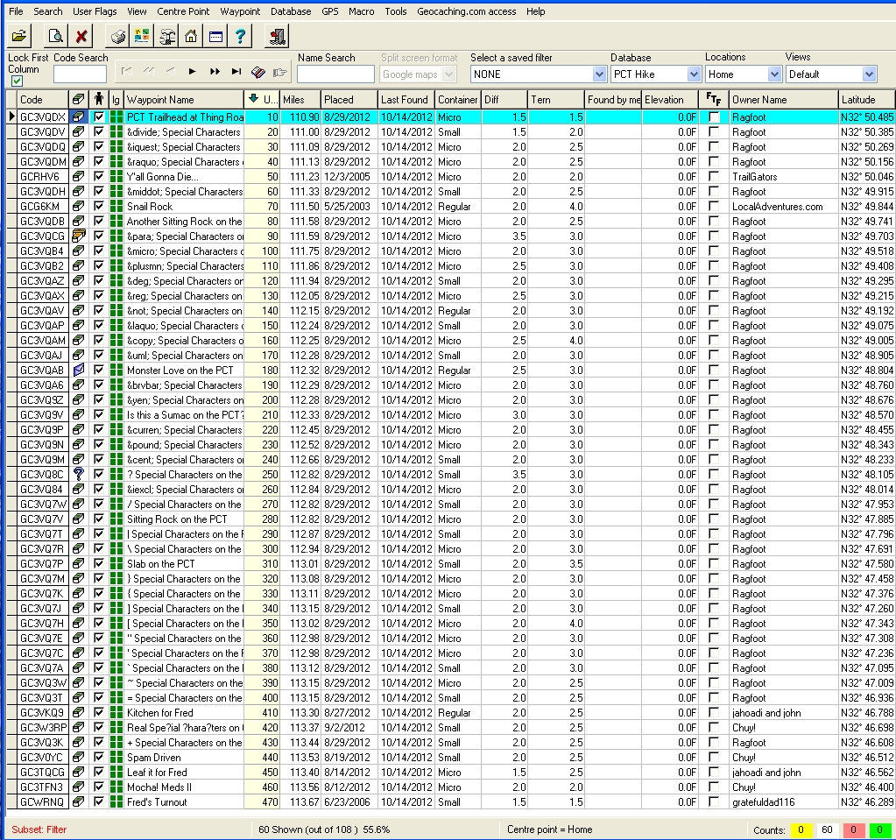Viewport: 896px width, 840px height.
Task: Check the FTF box for LocalAdventures.com row
Action: (x=714, y=206)
